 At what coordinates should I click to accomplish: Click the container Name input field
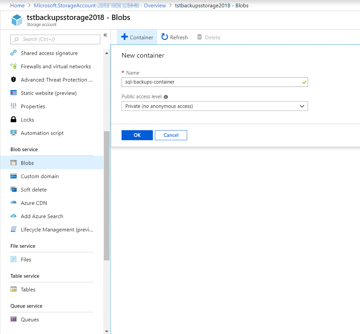click(215, 82)
